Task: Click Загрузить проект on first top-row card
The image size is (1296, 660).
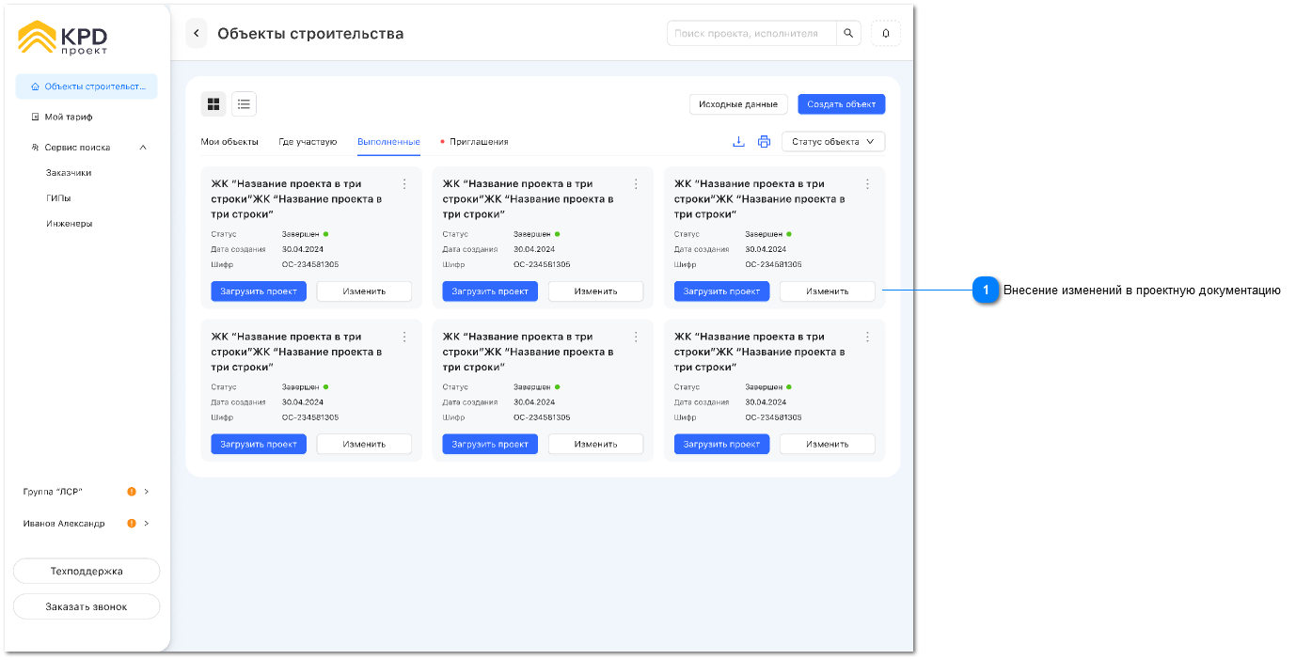Action: [259, 291]
